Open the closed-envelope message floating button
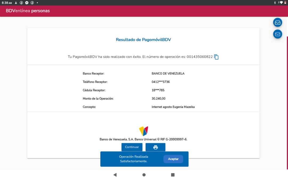 [x=278, y=34]
